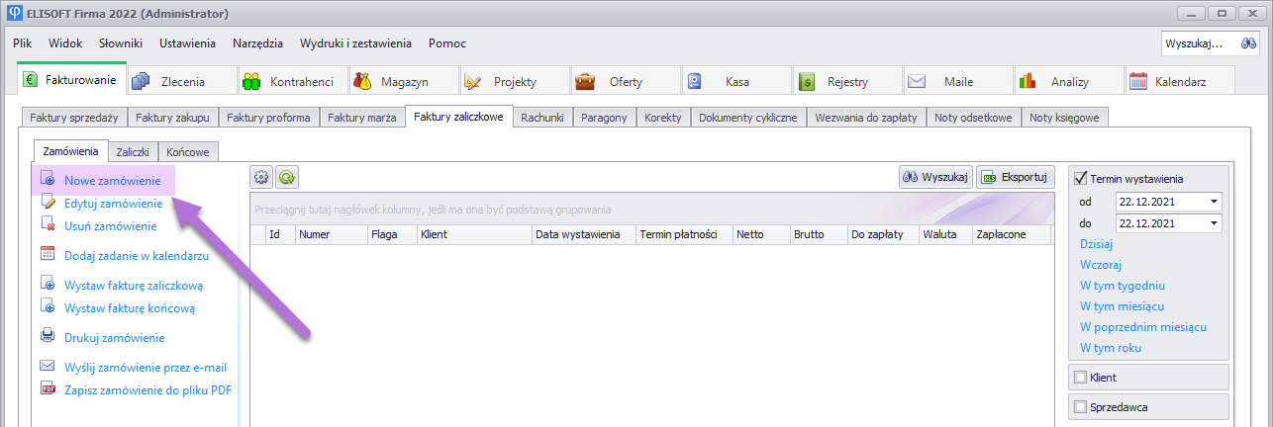Switch to the Końcowe sub-tab
This screenshot has height=427, width=1273.
pyautogui.click(x=188, y=152)
